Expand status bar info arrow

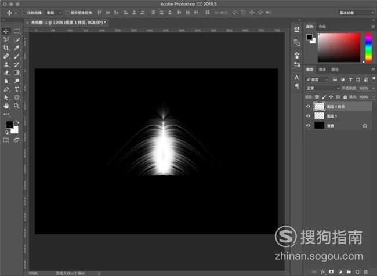(99, 273)
